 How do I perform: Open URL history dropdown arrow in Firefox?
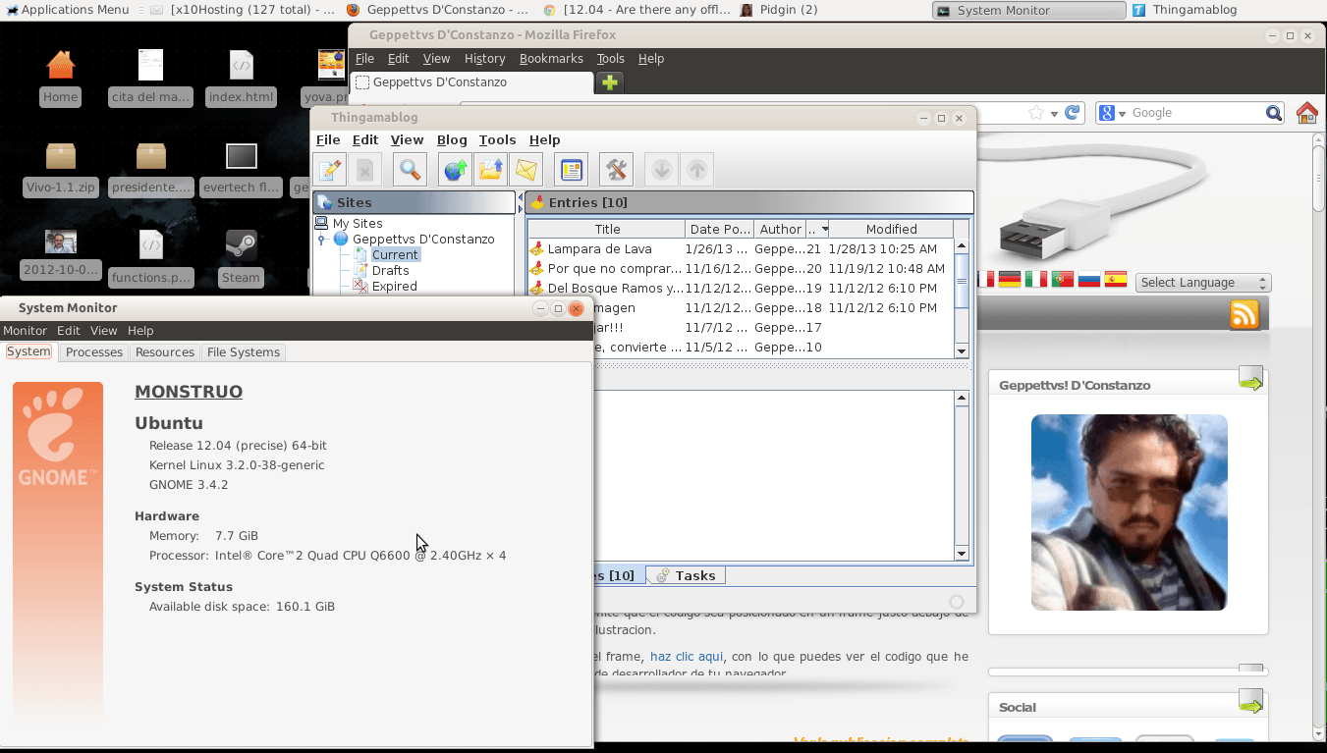pos(1054,114)
